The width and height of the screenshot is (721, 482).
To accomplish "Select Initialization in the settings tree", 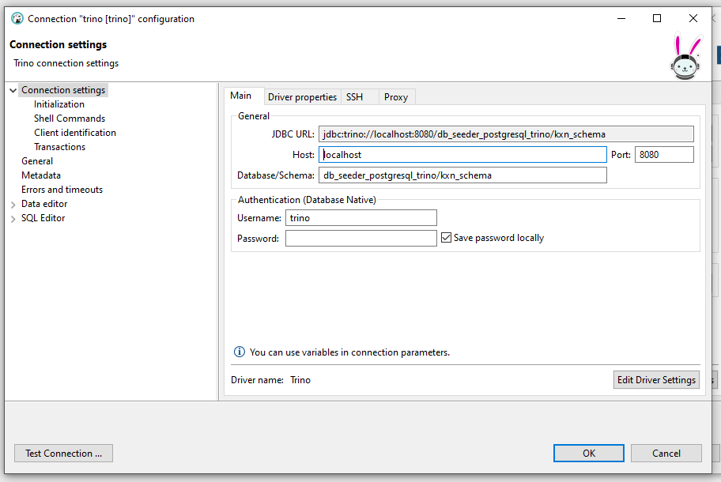I will 59,104.
